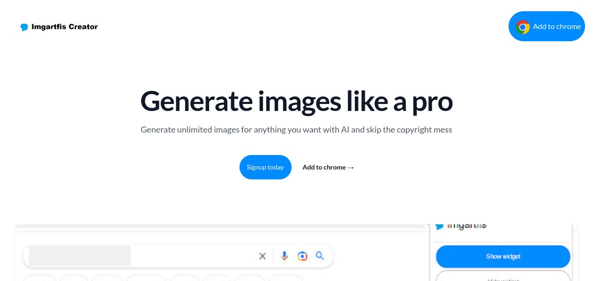Click the Imgartfis logo in the popup panel

pos(439,227)
